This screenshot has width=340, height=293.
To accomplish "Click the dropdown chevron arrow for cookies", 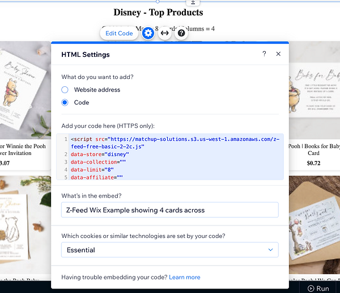I will click(x=270, y=250).
